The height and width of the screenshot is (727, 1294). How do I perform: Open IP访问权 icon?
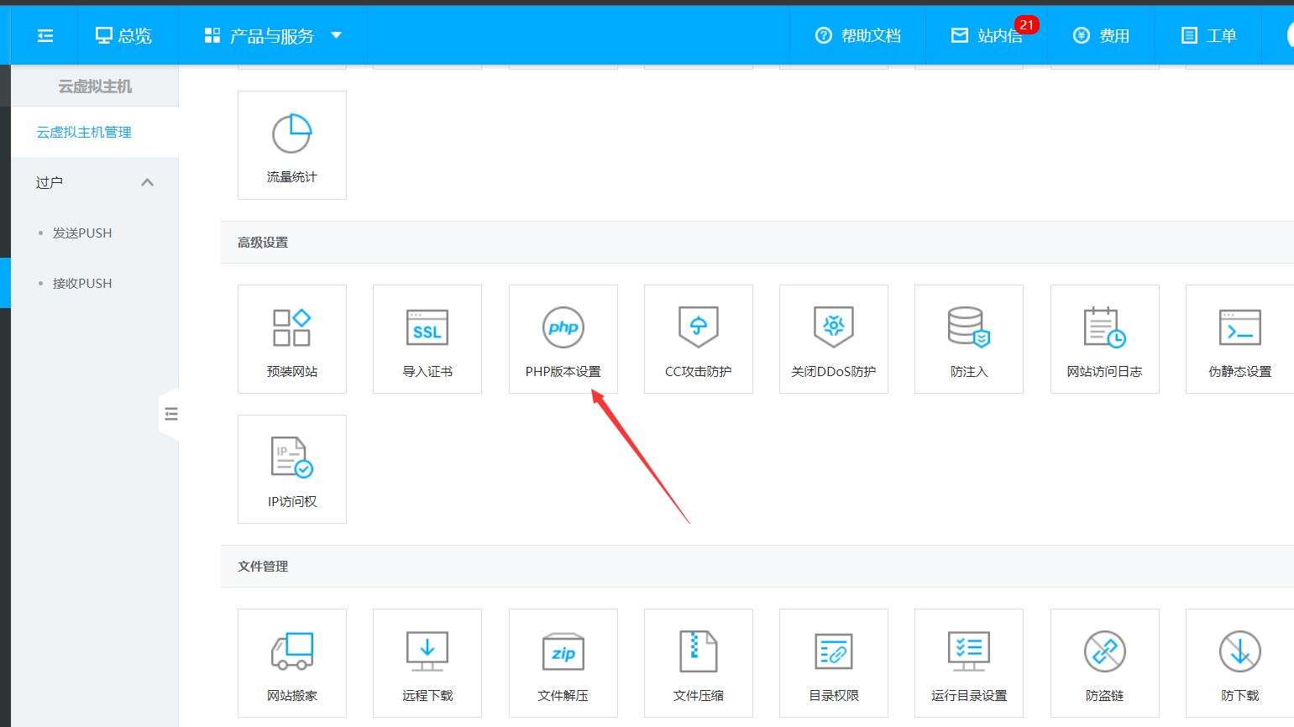pos(291,458)
